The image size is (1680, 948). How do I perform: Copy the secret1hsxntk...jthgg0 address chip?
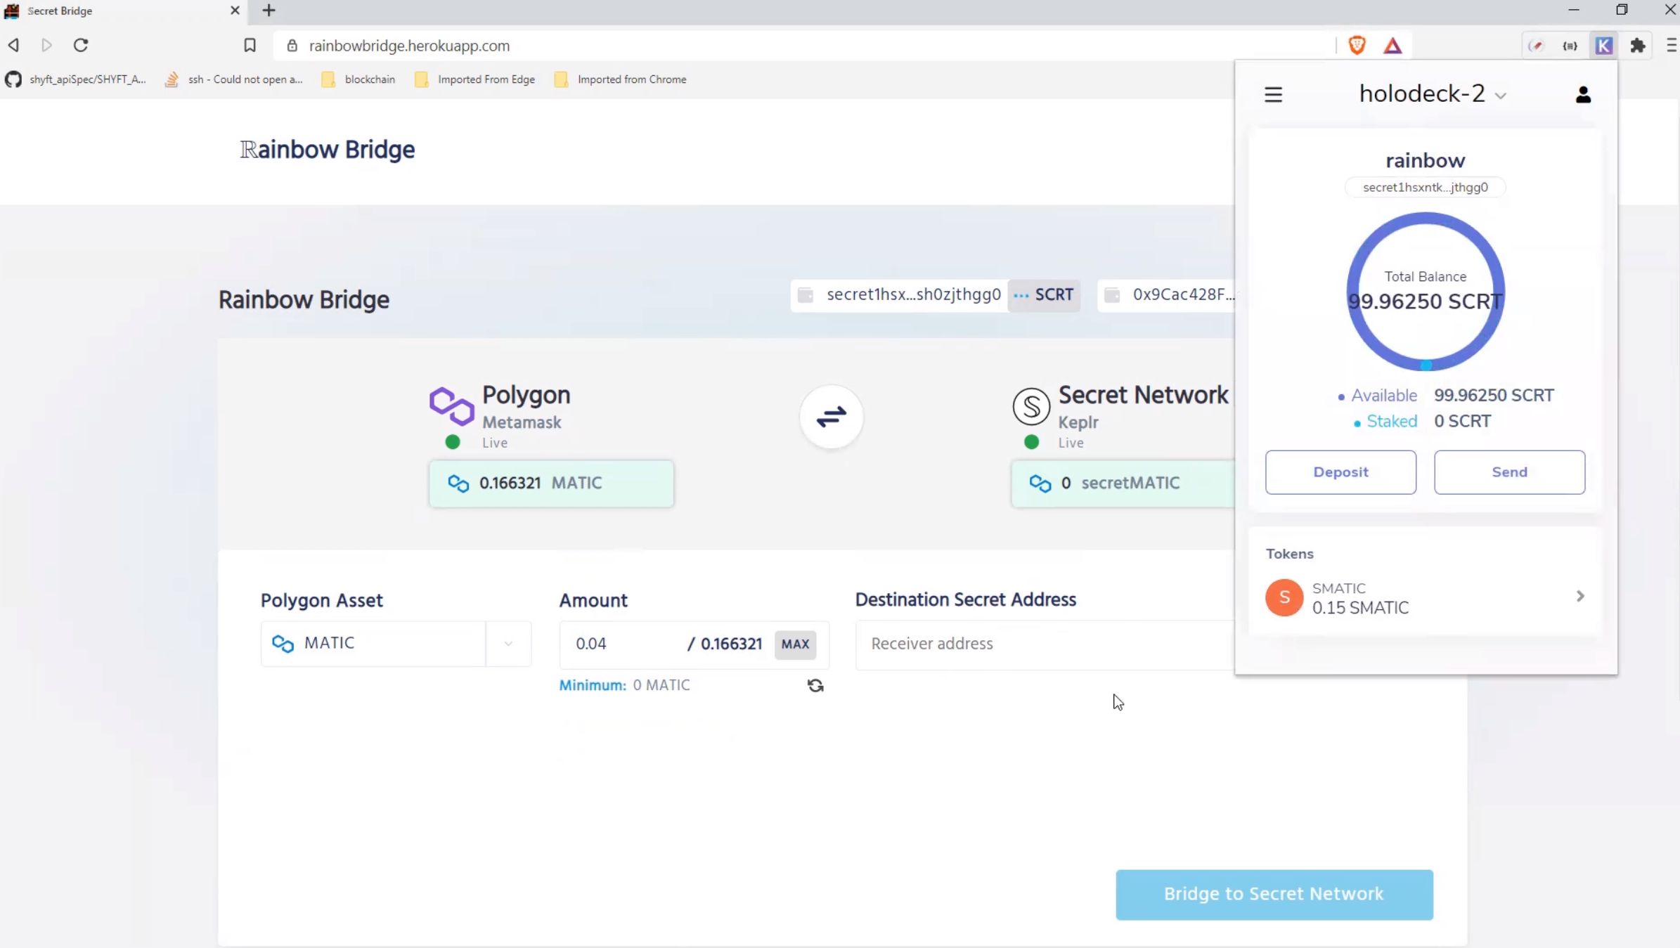(1425, 188)
